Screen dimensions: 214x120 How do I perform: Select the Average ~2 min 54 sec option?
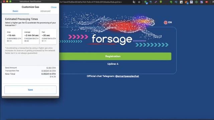[31, 36]
